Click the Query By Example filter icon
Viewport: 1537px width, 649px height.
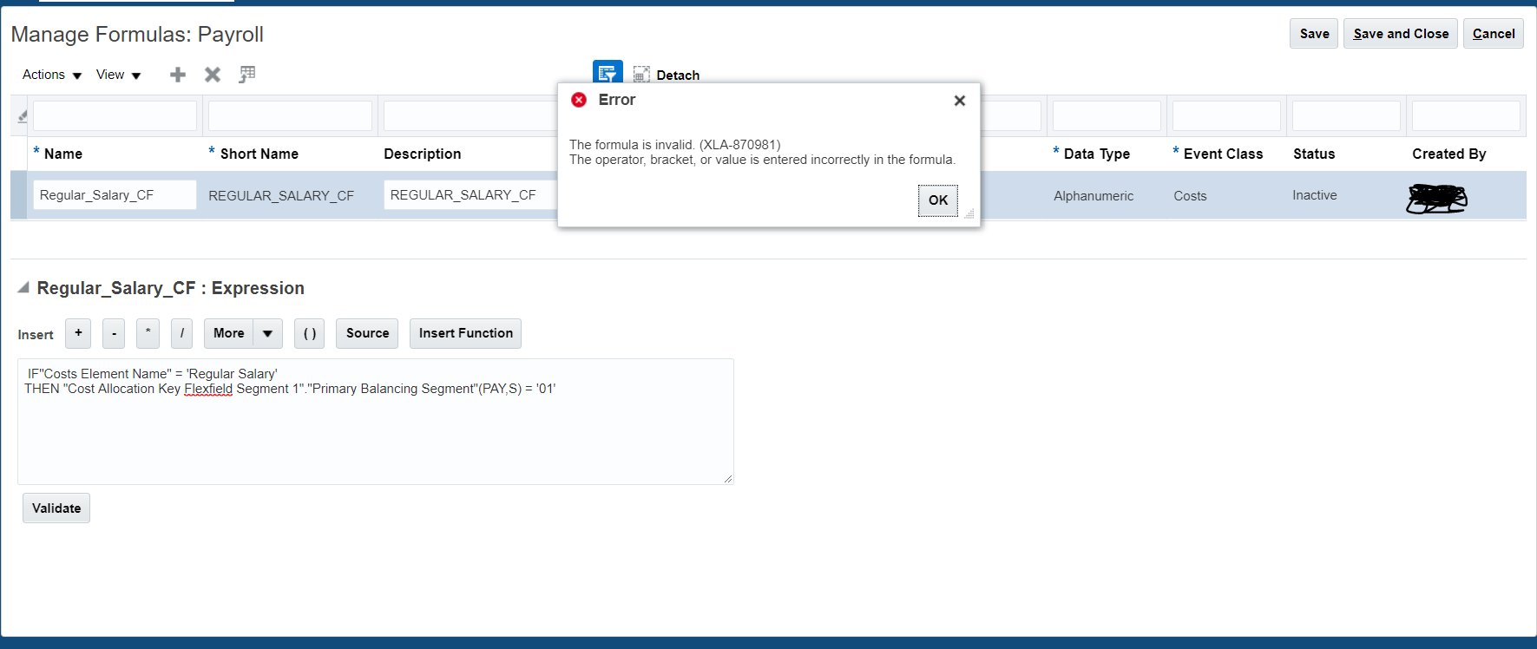pyautogui.click(x=608, y=73)
